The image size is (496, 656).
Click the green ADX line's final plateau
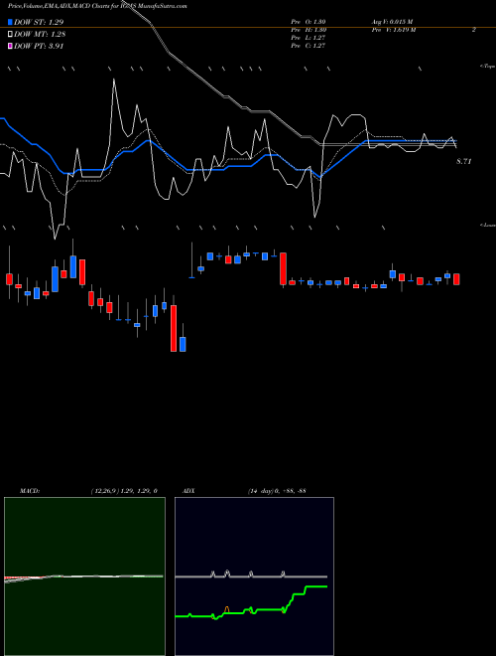click(x=316, y=587)
